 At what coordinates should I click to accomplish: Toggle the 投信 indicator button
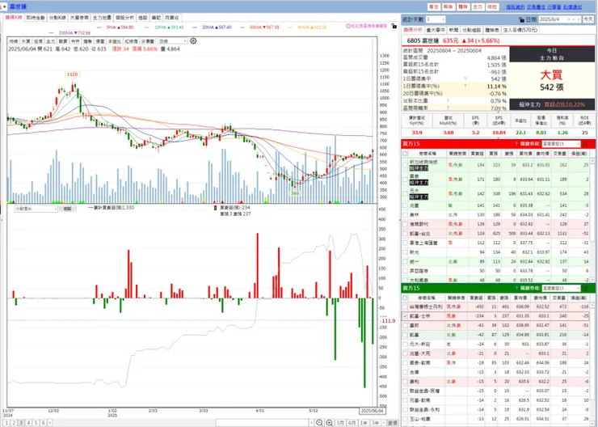[39, 41]
